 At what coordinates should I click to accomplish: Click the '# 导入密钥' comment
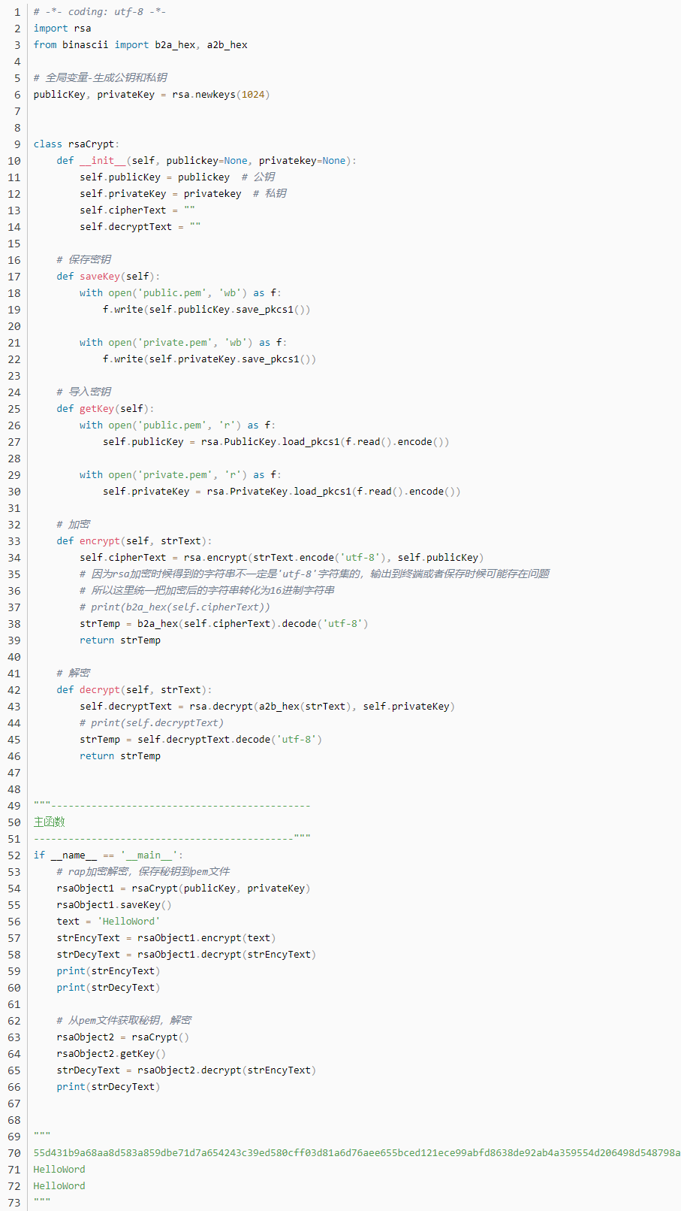83,392
